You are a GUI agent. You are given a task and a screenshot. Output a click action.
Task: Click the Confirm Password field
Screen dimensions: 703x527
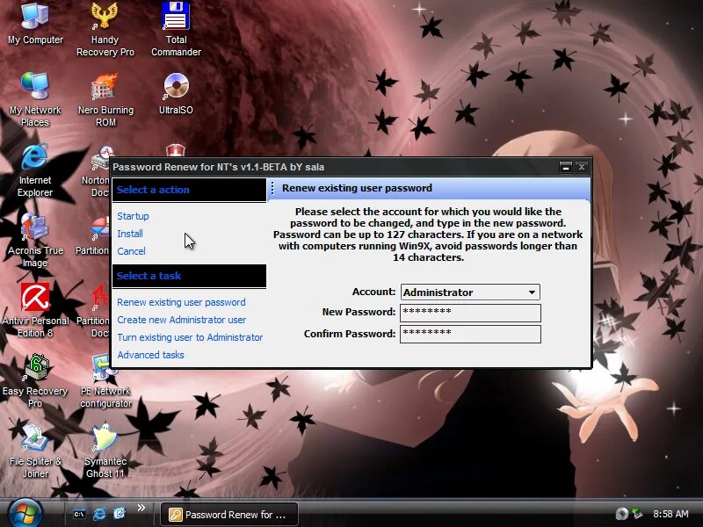(x=470, y=334)
